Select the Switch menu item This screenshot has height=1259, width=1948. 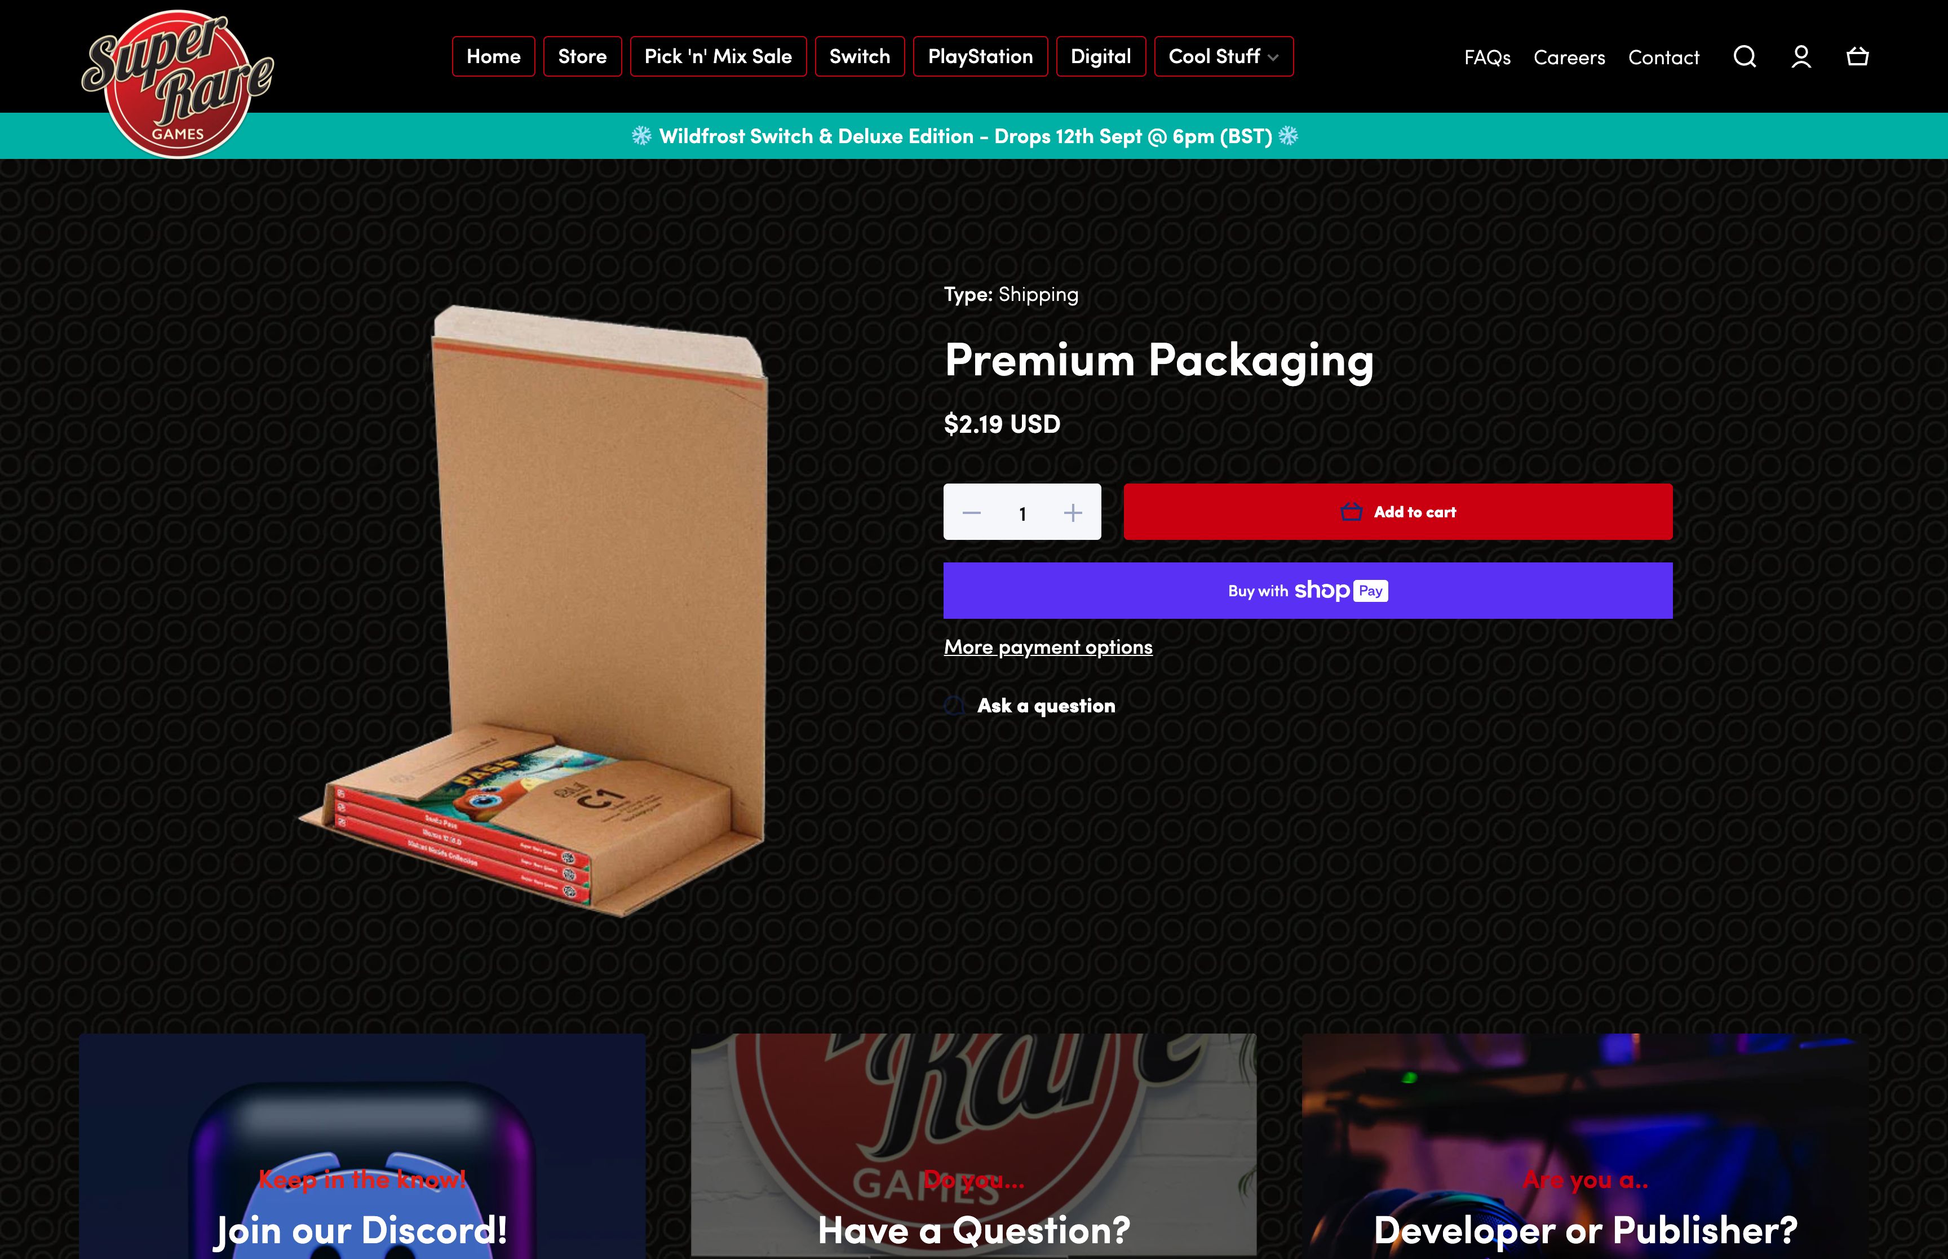[x=859, y=56]
